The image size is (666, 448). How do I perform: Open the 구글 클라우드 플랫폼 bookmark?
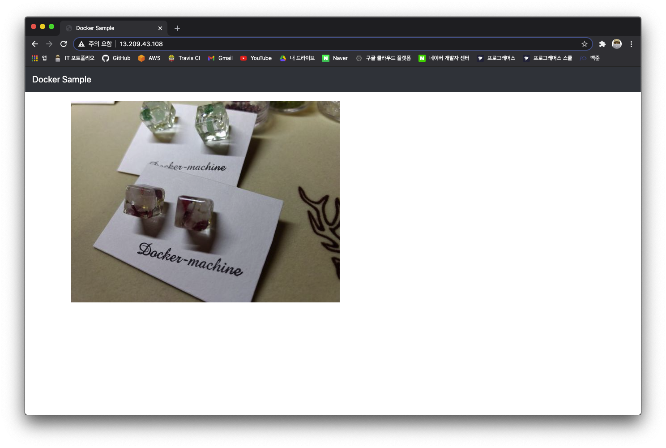click(x=383, y=58)
